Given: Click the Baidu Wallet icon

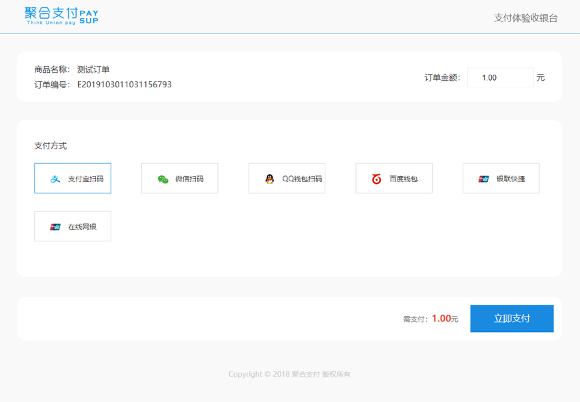Looking at the screenshot, I should (376, 178).
